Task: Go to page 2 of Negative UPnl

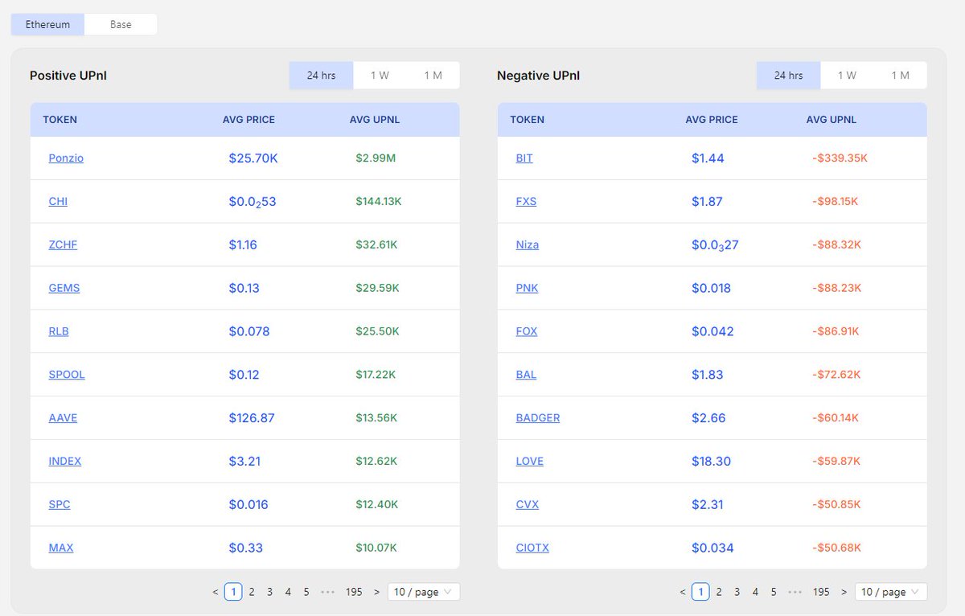Action: point(719,592)
